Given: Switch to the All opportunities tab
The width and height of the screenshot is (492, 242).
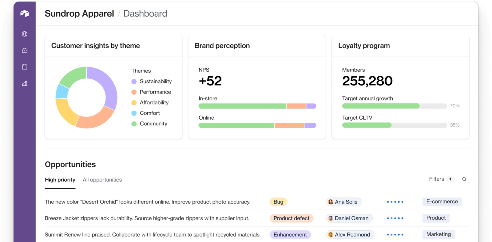Looking at the screenshot, I should 102,180.
